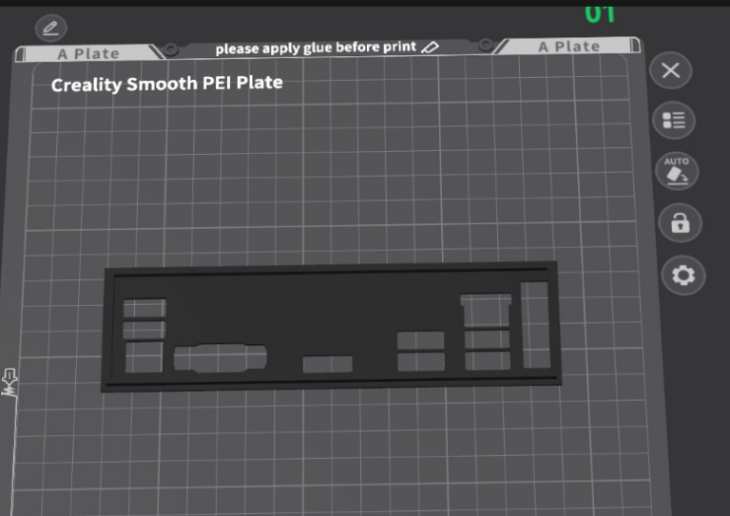The width and height of the screenshot is (730, 516).
Task: Click 'please apply glue before print' text
Action: coord(316,48)
